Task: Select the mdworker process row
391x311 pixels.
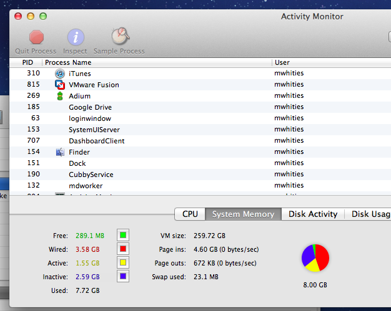Action: (x=200, y=186)
